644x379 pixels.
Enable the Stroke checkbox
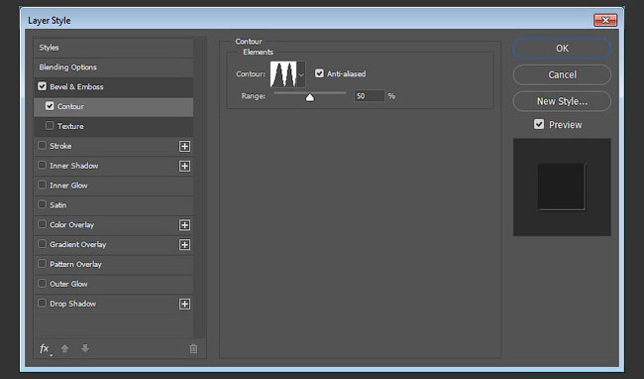42,146
